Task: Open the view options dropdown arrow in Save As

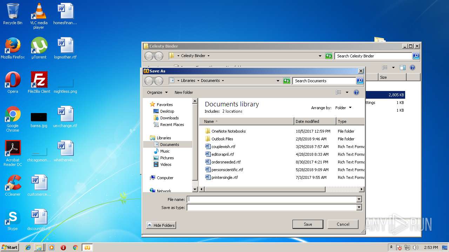Action: click(347, 92)
